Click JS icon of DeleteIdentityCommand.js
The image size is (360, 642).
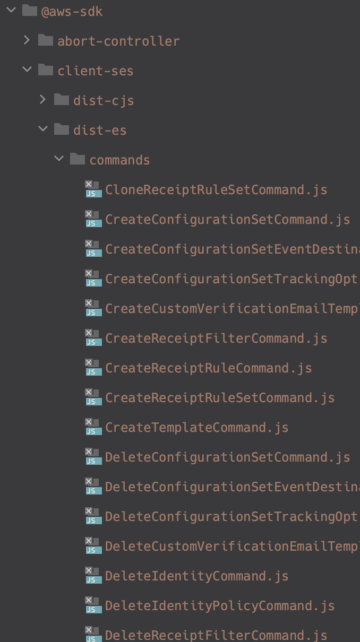(93, 576)
